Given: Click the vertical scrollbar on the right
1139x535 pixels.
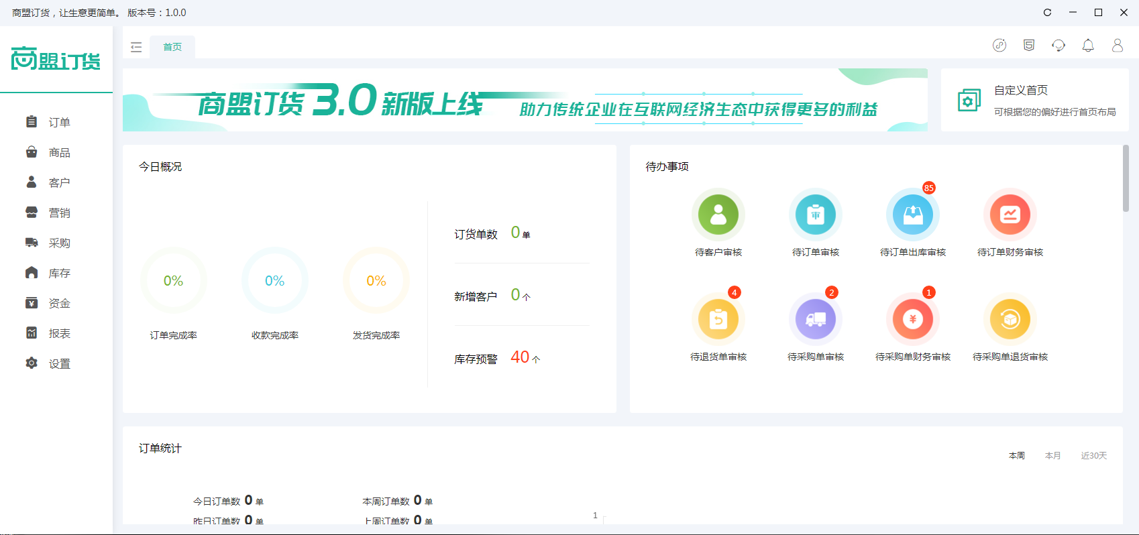Looking at the screenshot, I should (1126, 178).
